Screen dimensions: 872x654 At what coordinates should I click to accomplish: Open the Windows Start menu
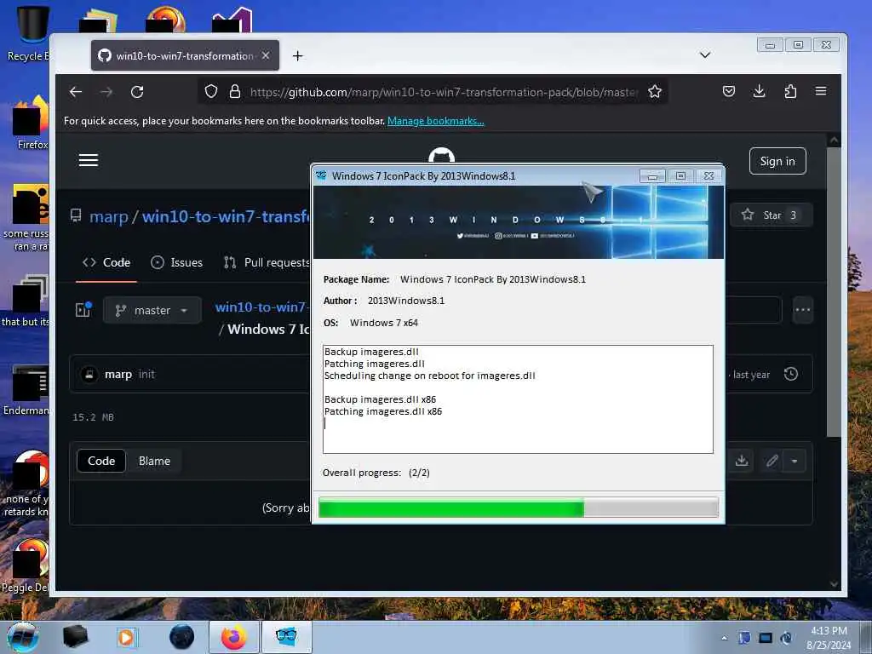[22, 637]
